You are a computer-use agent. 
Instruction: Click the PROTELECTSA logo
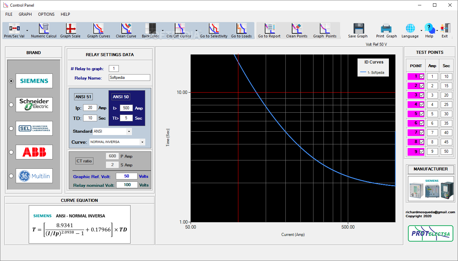[431, 234]
